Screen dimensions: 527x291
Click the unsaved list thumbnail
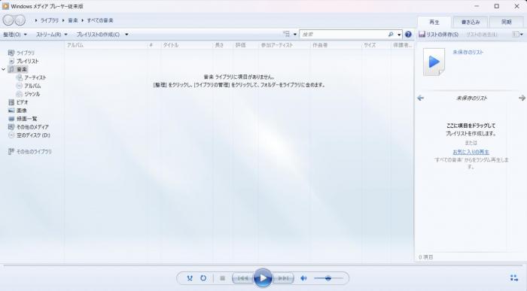[x=434, y=62]
